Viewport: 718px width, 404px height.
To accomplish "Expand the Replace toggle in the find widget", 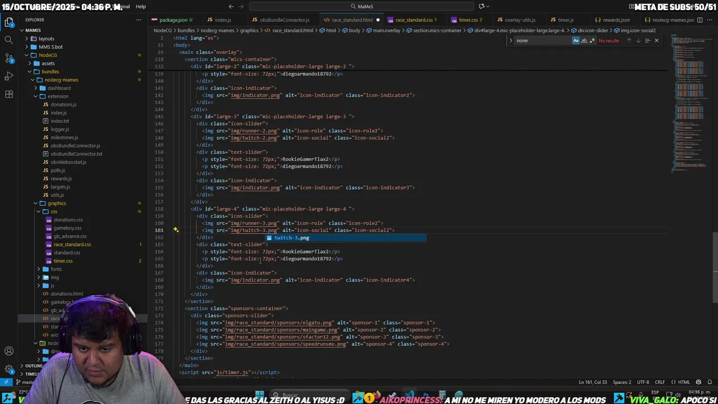I will [510, 40].
